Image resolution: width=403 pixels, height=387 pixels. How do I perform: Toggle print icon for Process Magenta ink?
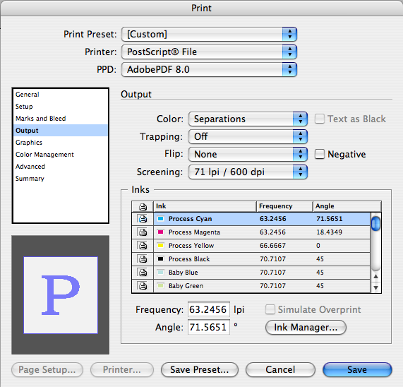(143, 232)
